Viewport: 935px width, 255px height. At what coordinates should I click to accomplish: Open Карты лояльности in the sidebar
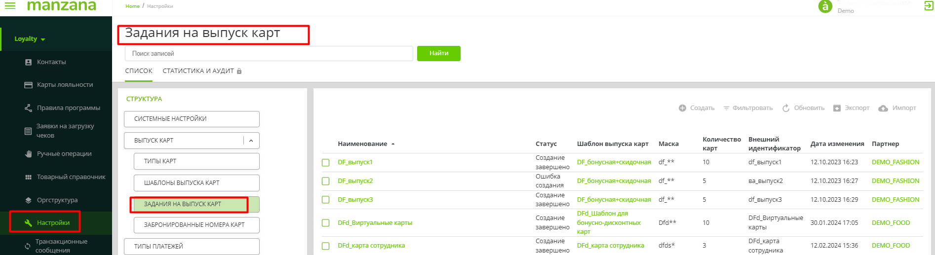(x=64, y=85)
